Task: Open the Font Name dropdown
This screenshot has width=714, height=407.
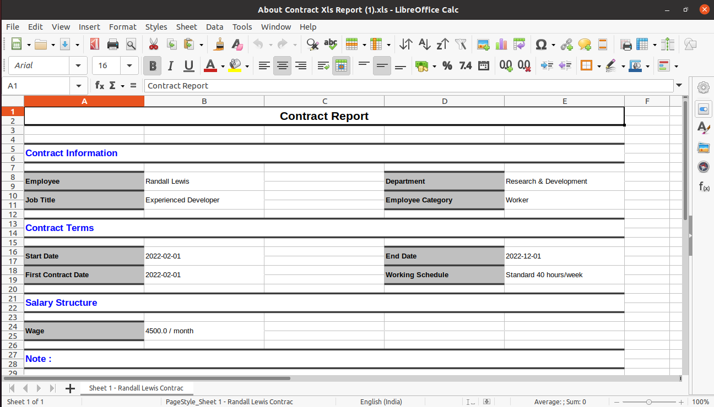Action: [78, 65]
